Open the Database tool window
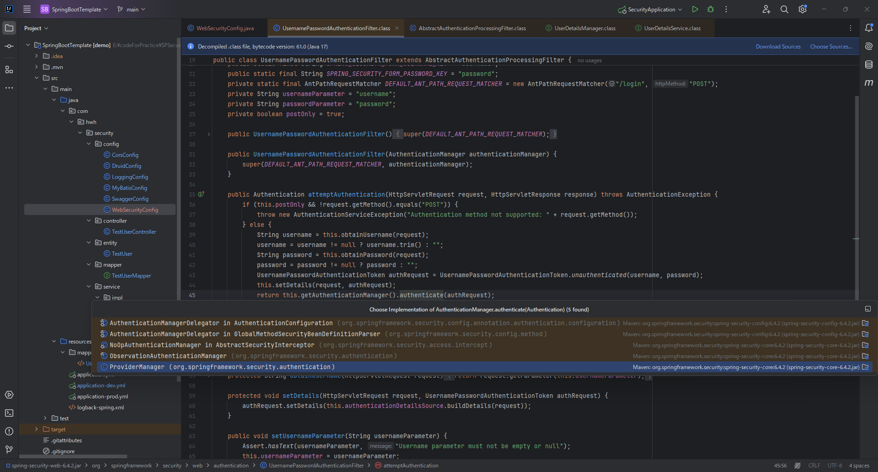 coord(869,64)
